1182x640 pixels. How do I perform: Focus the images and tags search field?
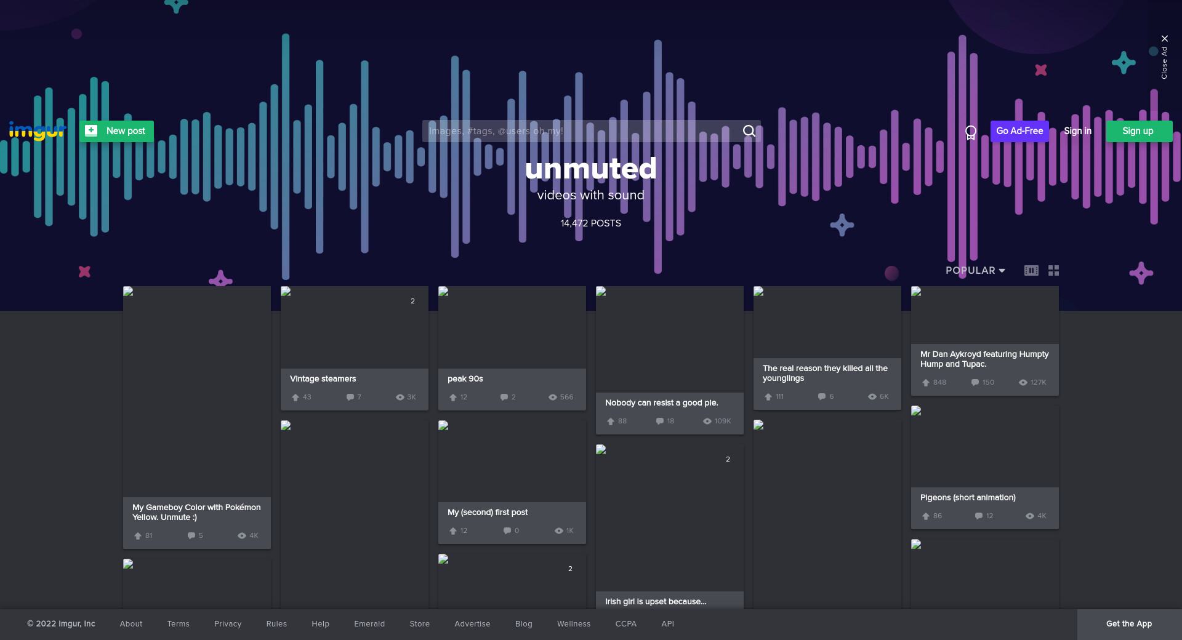[582, 131]
